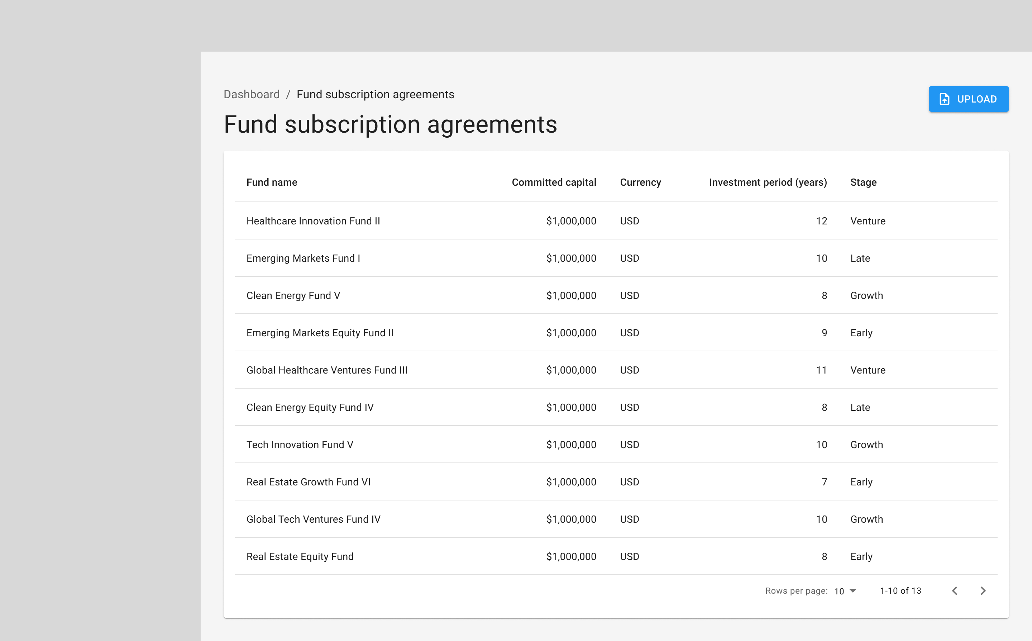The height and width of the screenshot is (641, 1032).
Task: Click investment period 12 for Healthcare Innovation Fund II
Action: pyautogui.click(x=821, y=221)
